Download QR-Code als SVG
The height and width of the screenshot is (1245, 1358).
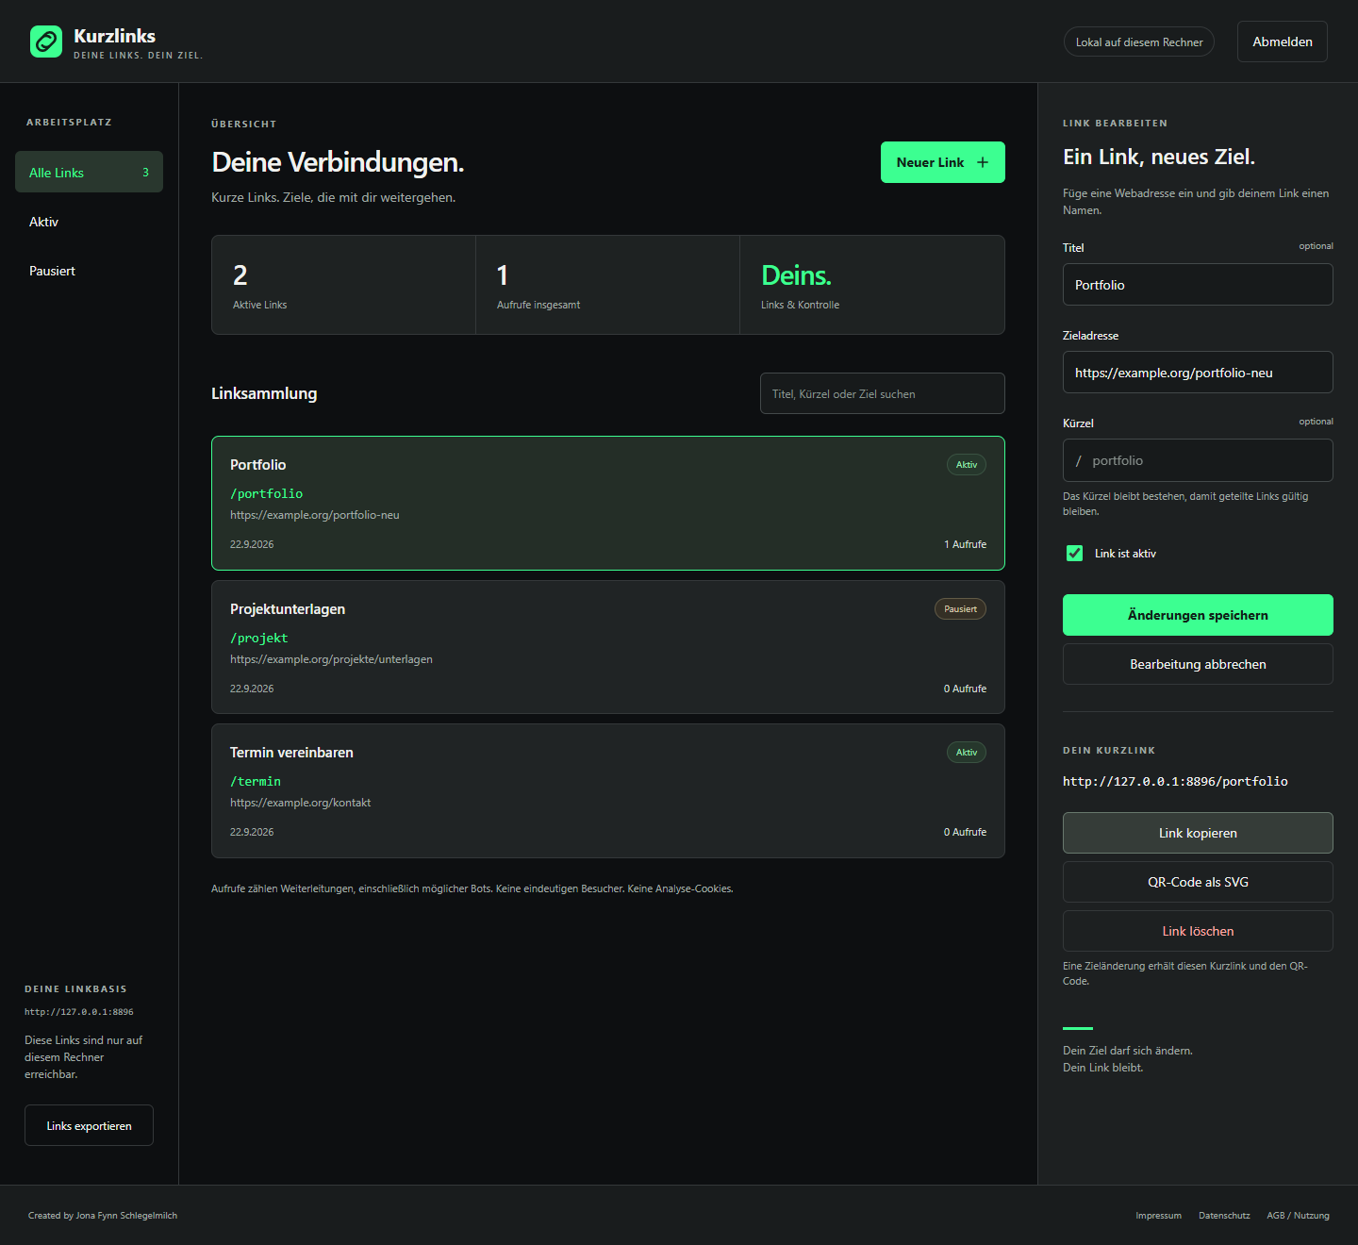[1198, 882]
